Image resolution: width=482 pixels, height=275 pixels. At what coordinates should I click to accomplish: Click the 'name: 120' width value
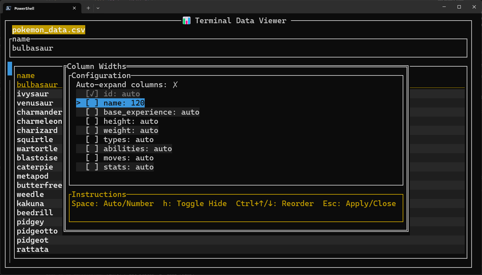(124, 103)
